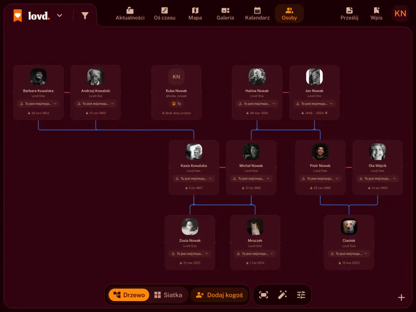Viewport: 416px width, 312px height.
Task: Click Mruczek the cat's photo
Action: 255,227
